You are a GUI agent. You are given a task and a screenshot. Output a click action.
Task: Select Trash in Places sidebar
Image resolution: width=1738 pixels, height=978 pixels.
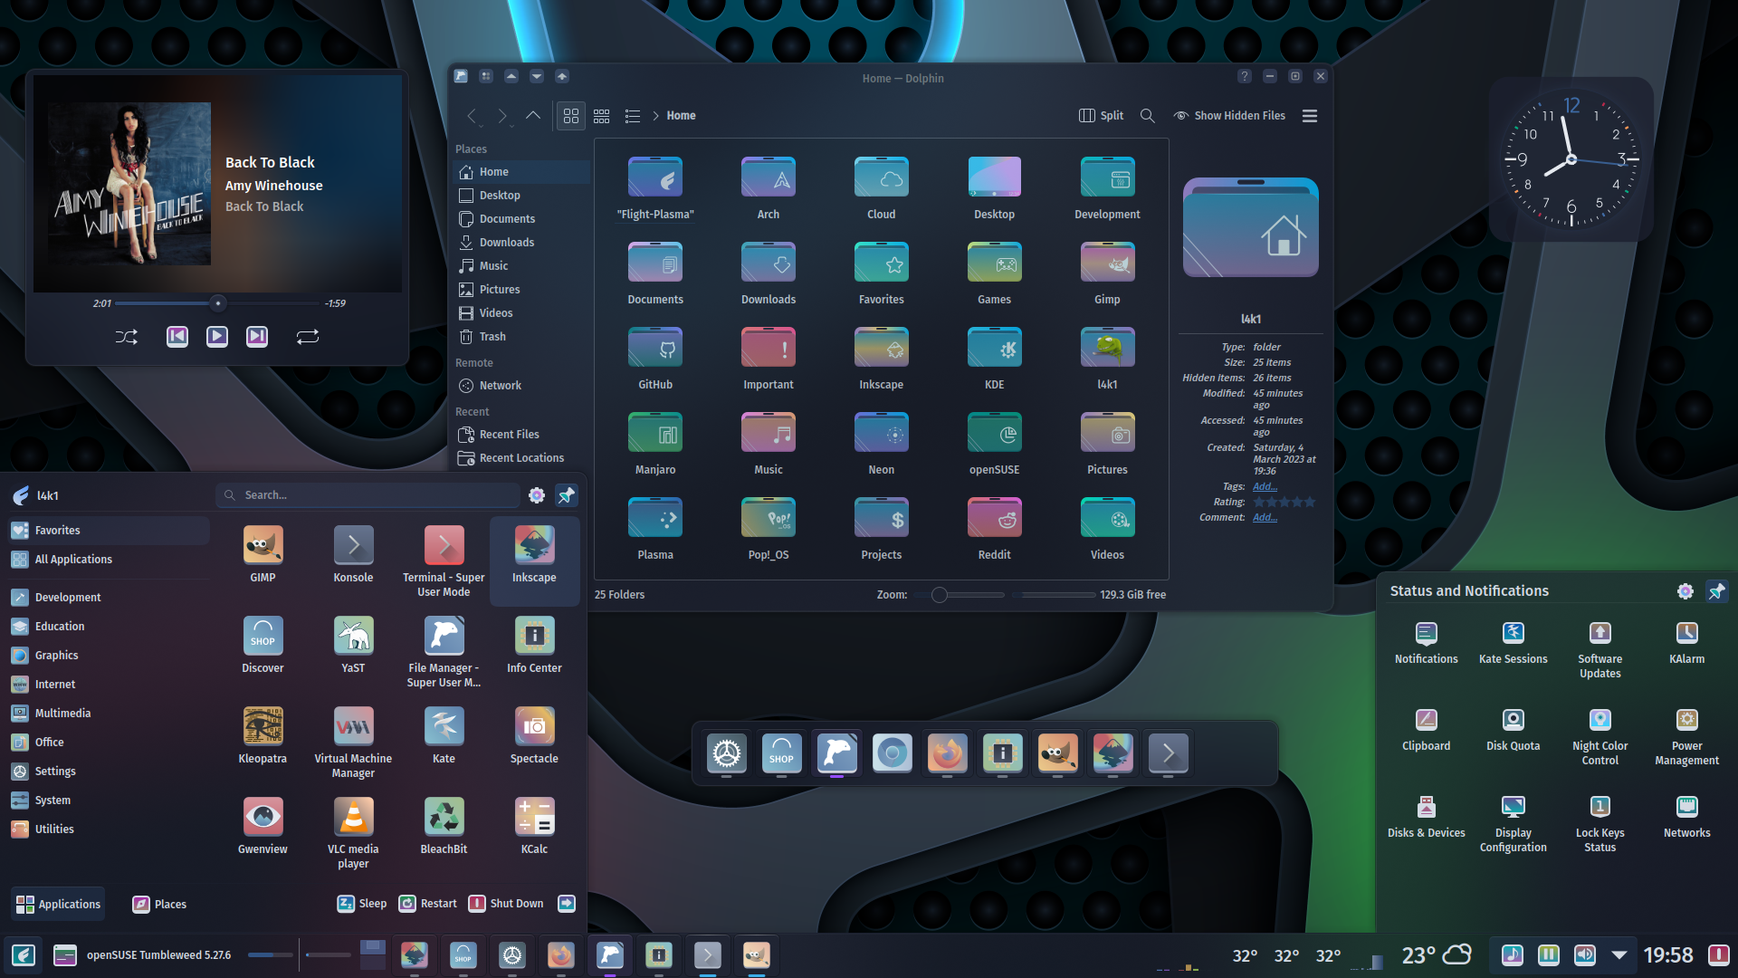pos(520,337)
